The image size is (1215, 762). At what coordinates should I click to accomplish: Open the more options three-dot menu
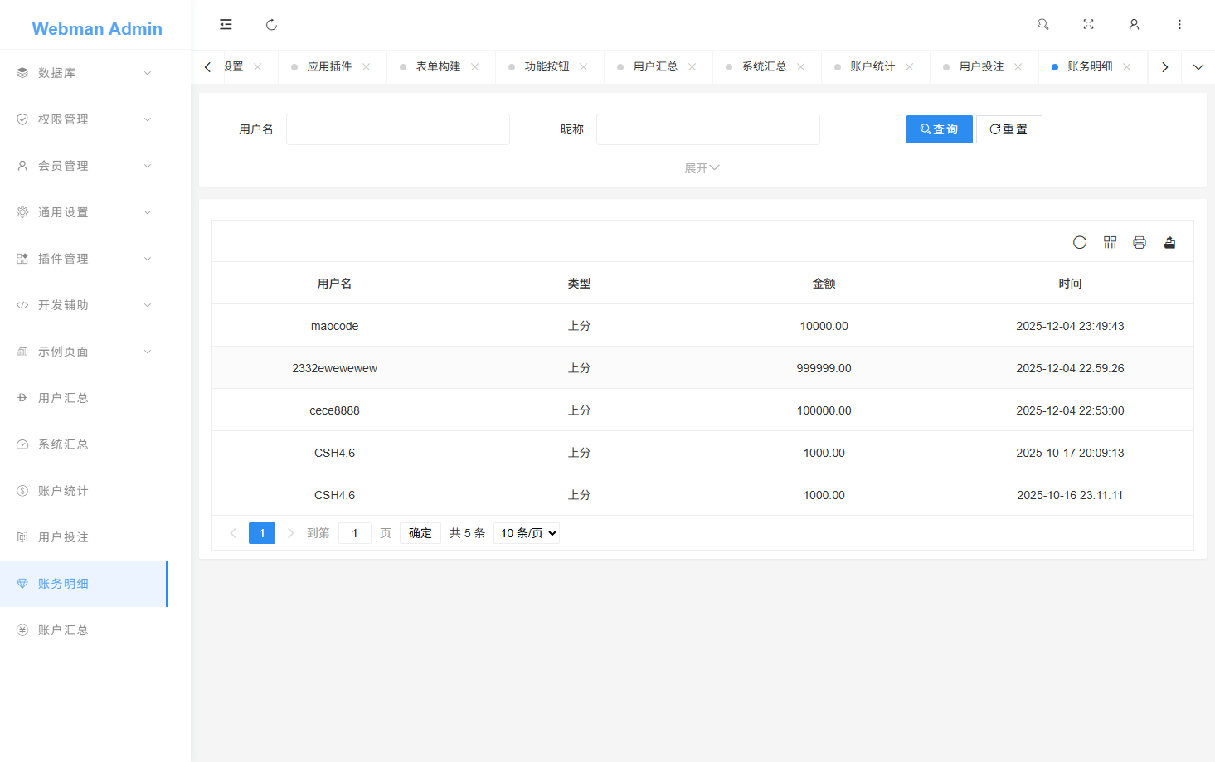[x=1179, y=24]
